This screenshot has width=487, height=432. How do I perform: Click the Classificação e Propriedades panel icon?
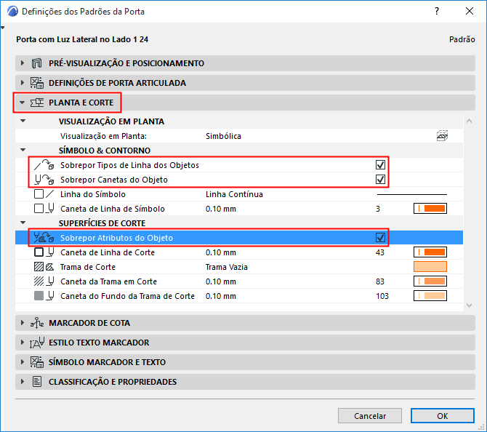tap(37, 382)
